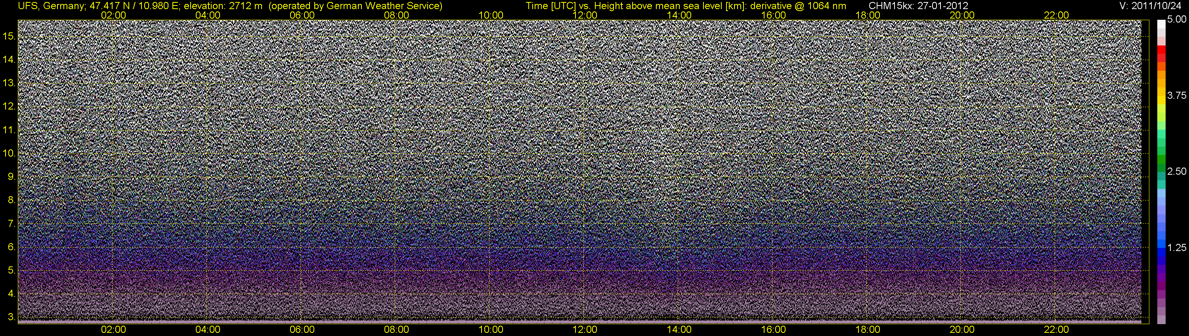
Task: Click the 12 km height axis label
Action: [x=8, y=106]
